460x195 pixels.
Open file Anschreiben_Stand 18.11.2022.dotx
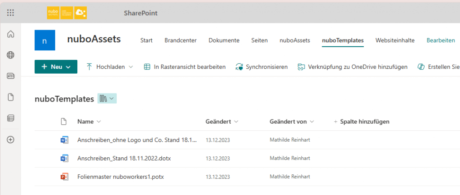tap(124, 158)
